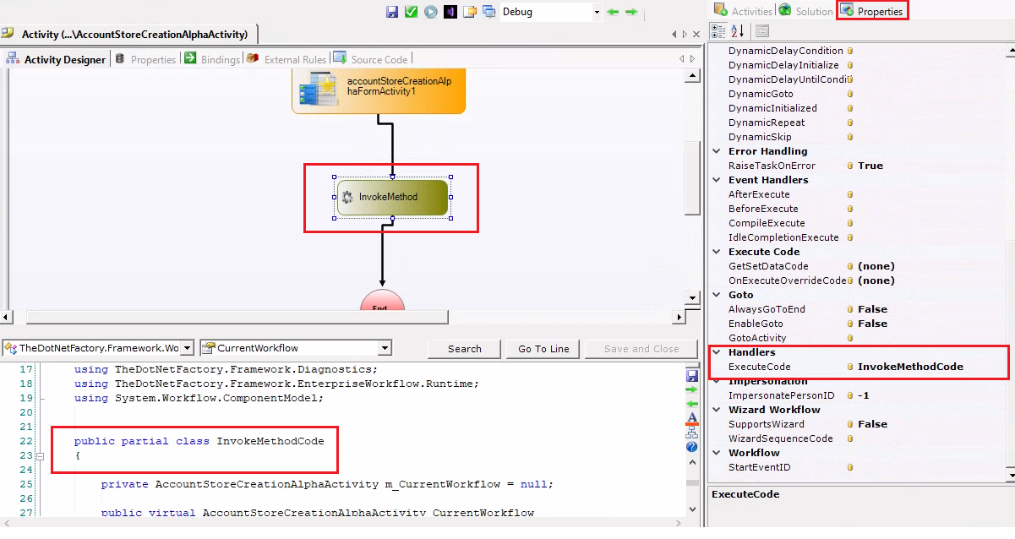Click the left green arrow in top toolbar
Image resolution: width=1015 pixels, height=539 pixels.
(x=613, y=12)
